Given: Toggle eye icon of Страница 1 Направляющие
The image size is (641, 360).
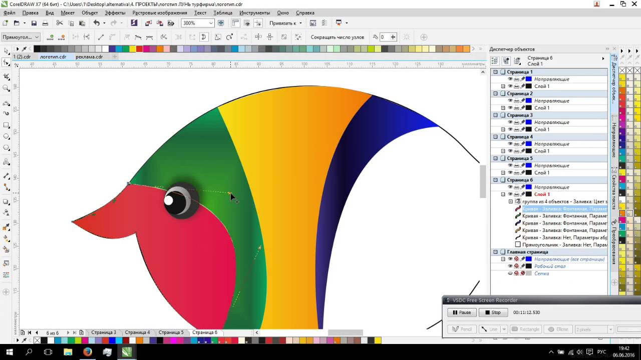Looking at the screenshot, I should tap(510, 79).
